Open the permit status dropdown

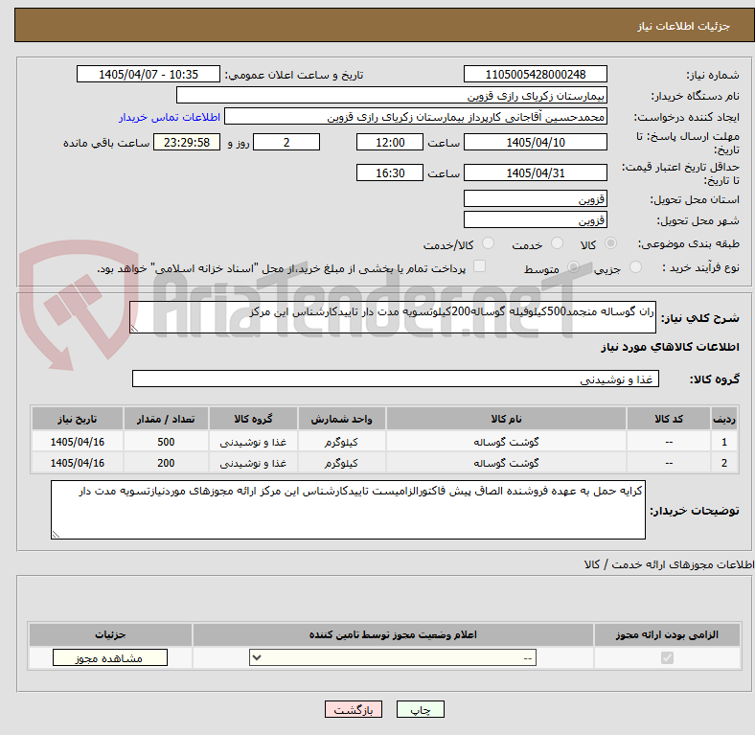click(393, 658)
